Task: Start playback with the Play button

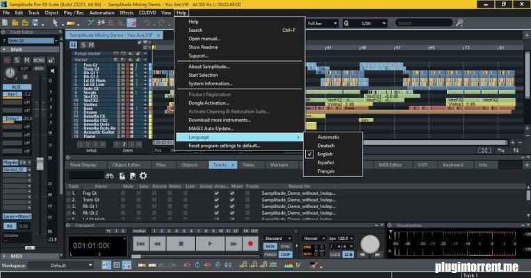Action: point(210,243)
